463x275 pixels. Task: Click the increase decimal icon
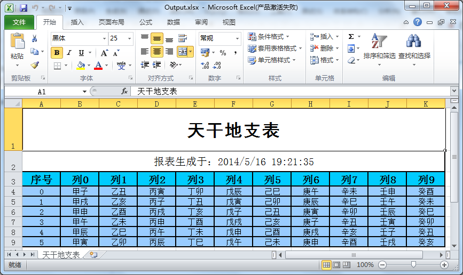205,65
